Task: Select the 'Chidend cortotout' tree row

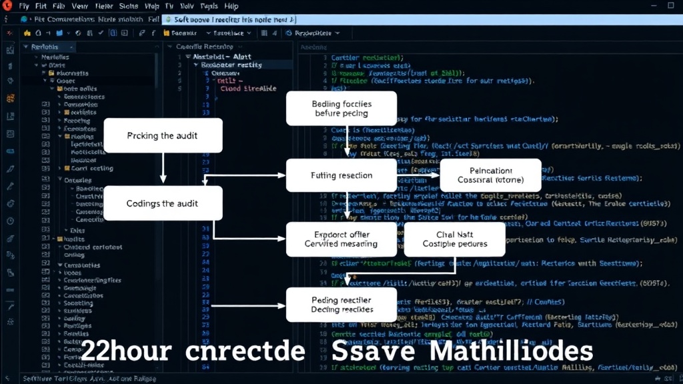Action: click(x=93, y=247)
